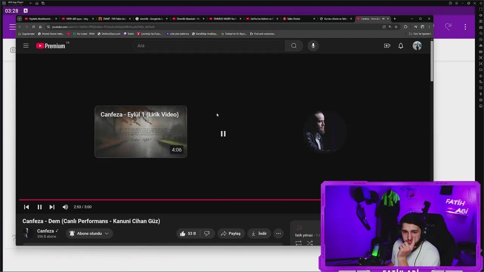Skip to the previous video in player

pos(26,207)
